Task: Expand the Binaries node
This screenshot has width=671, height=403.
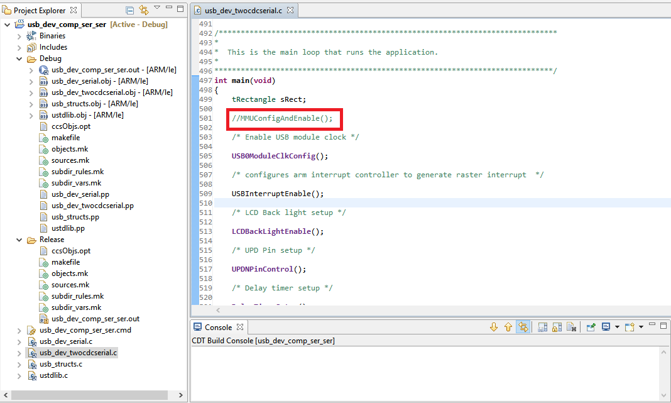Action: tap(19, 36)
